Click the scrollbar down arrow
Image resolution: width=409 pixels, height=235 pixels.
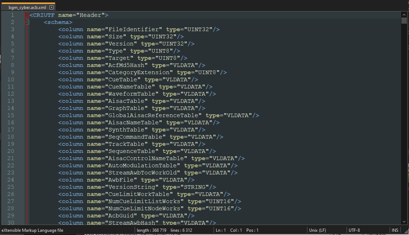404,222
